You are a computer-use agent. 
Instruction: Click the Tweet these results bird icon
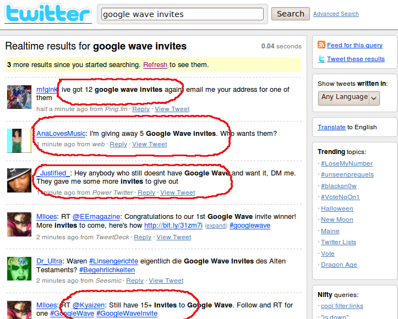(321, 59)
